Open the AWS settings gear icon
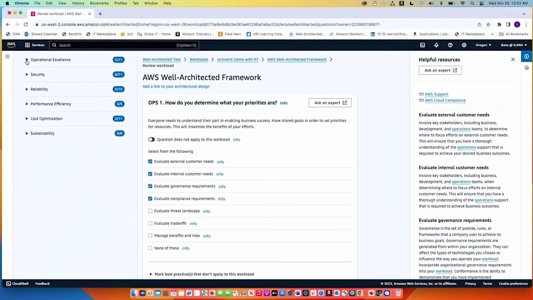Screen dimensions: 533x300 coord(464,45)
